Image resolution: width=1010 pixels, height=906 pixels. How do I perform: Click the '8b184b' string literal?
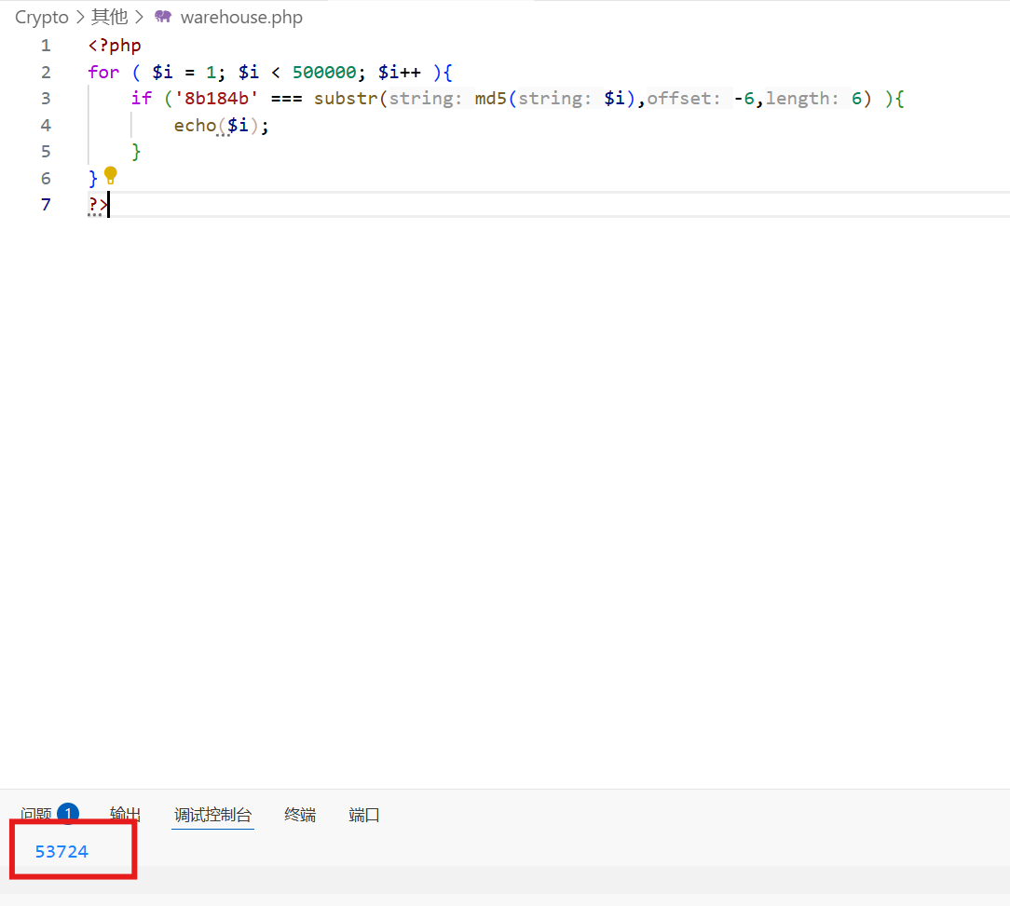[x=217, y=99]
